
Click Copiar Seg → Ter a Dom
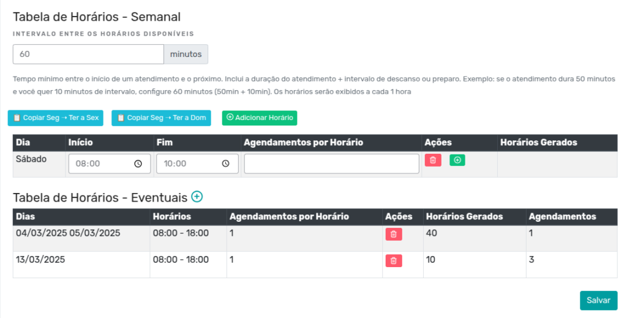click(x=161, y=118)
